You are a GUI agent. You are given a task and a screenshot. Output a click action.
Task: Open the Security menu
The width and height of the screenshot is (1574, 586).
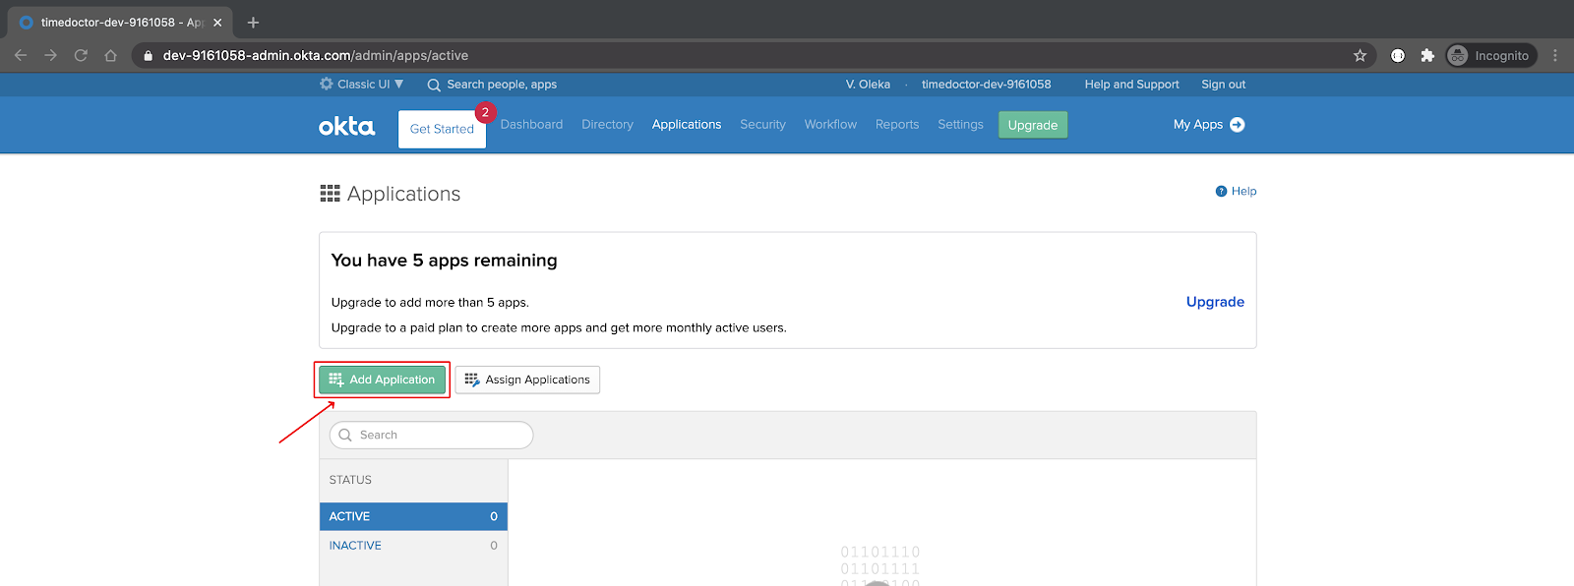762,125
